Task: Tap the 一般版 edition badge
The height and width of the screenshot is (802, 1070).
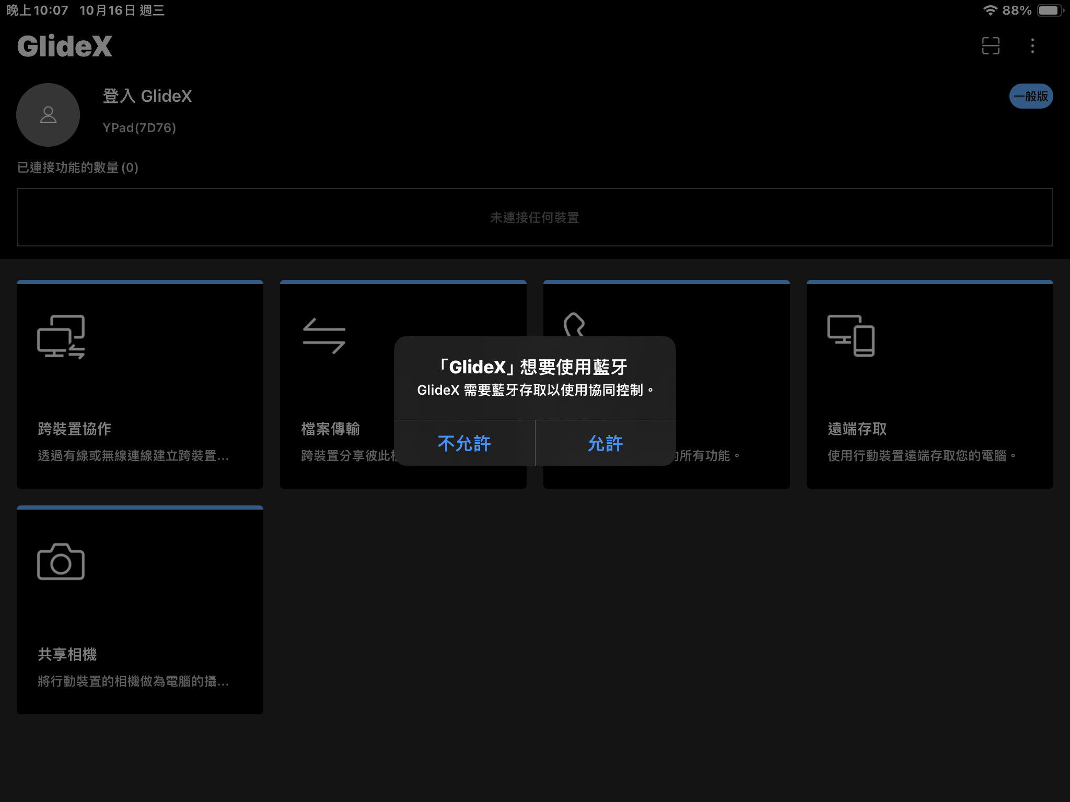Action: [1030, 96]
